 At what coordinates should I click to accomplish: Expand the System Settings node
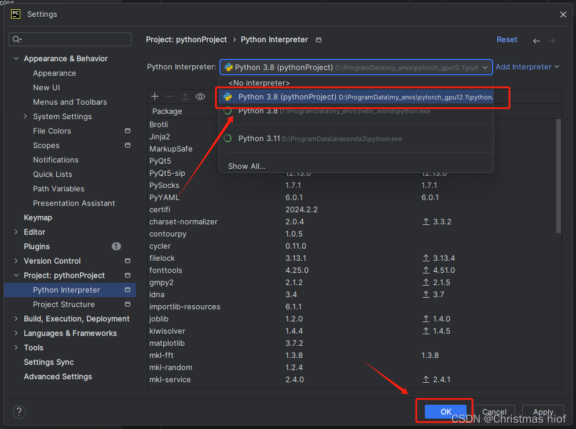[x=25, y=116]
